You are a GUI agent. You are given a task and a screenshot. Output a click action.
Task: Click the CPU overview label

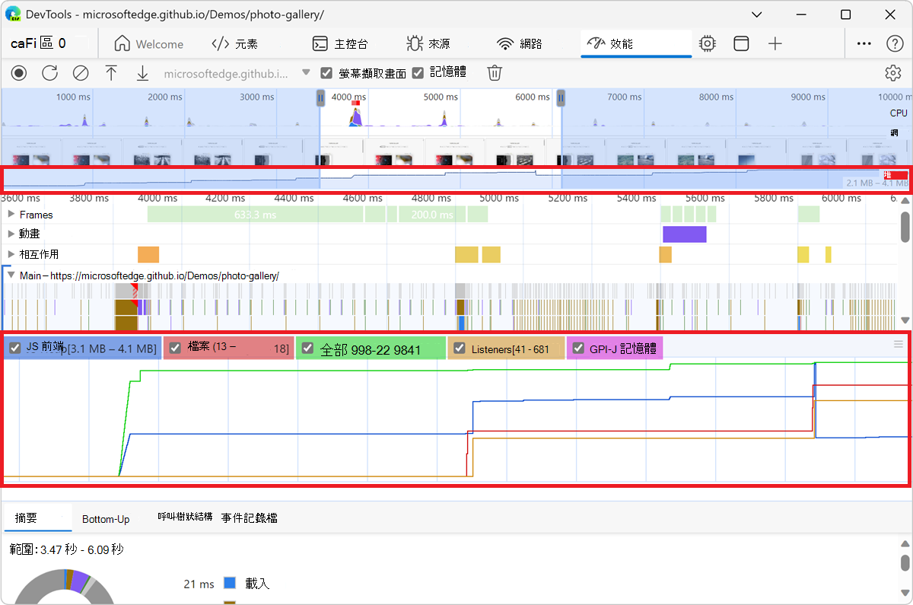click(x=899, y=113)
